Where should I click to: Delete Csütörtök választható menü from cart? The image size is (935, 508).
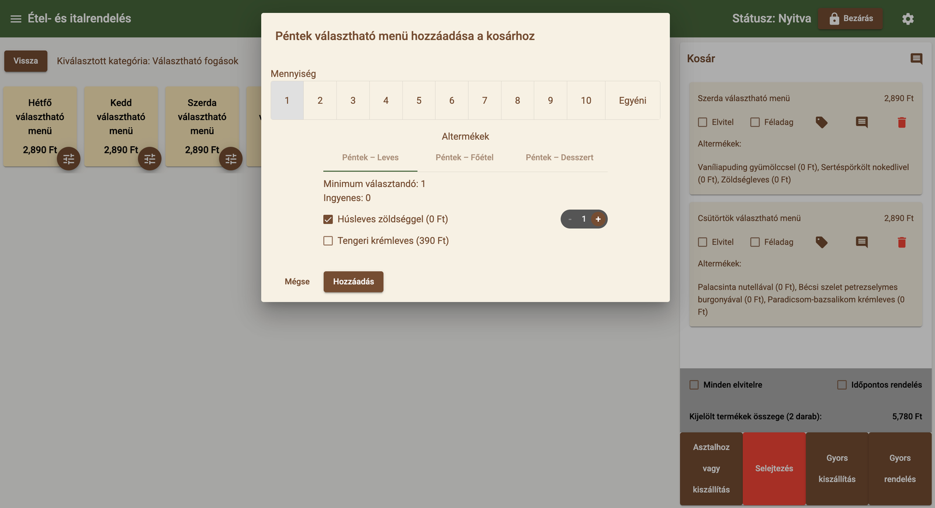point(902,242)
